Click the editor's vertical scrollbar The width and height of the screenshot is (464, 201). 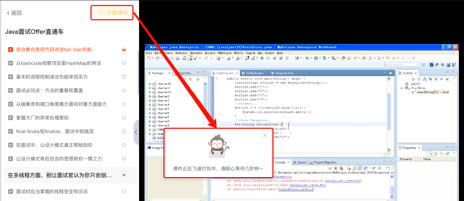pos(388,114)
